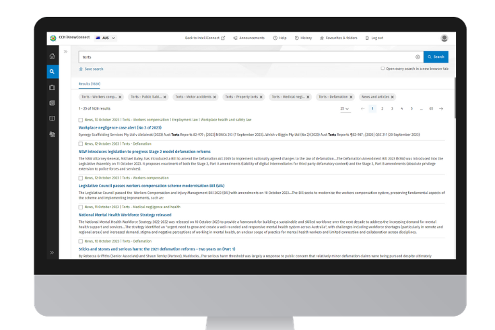Open Favourites & folders in top menu
The width and height of the screenshot is (495, 330).
340,38
